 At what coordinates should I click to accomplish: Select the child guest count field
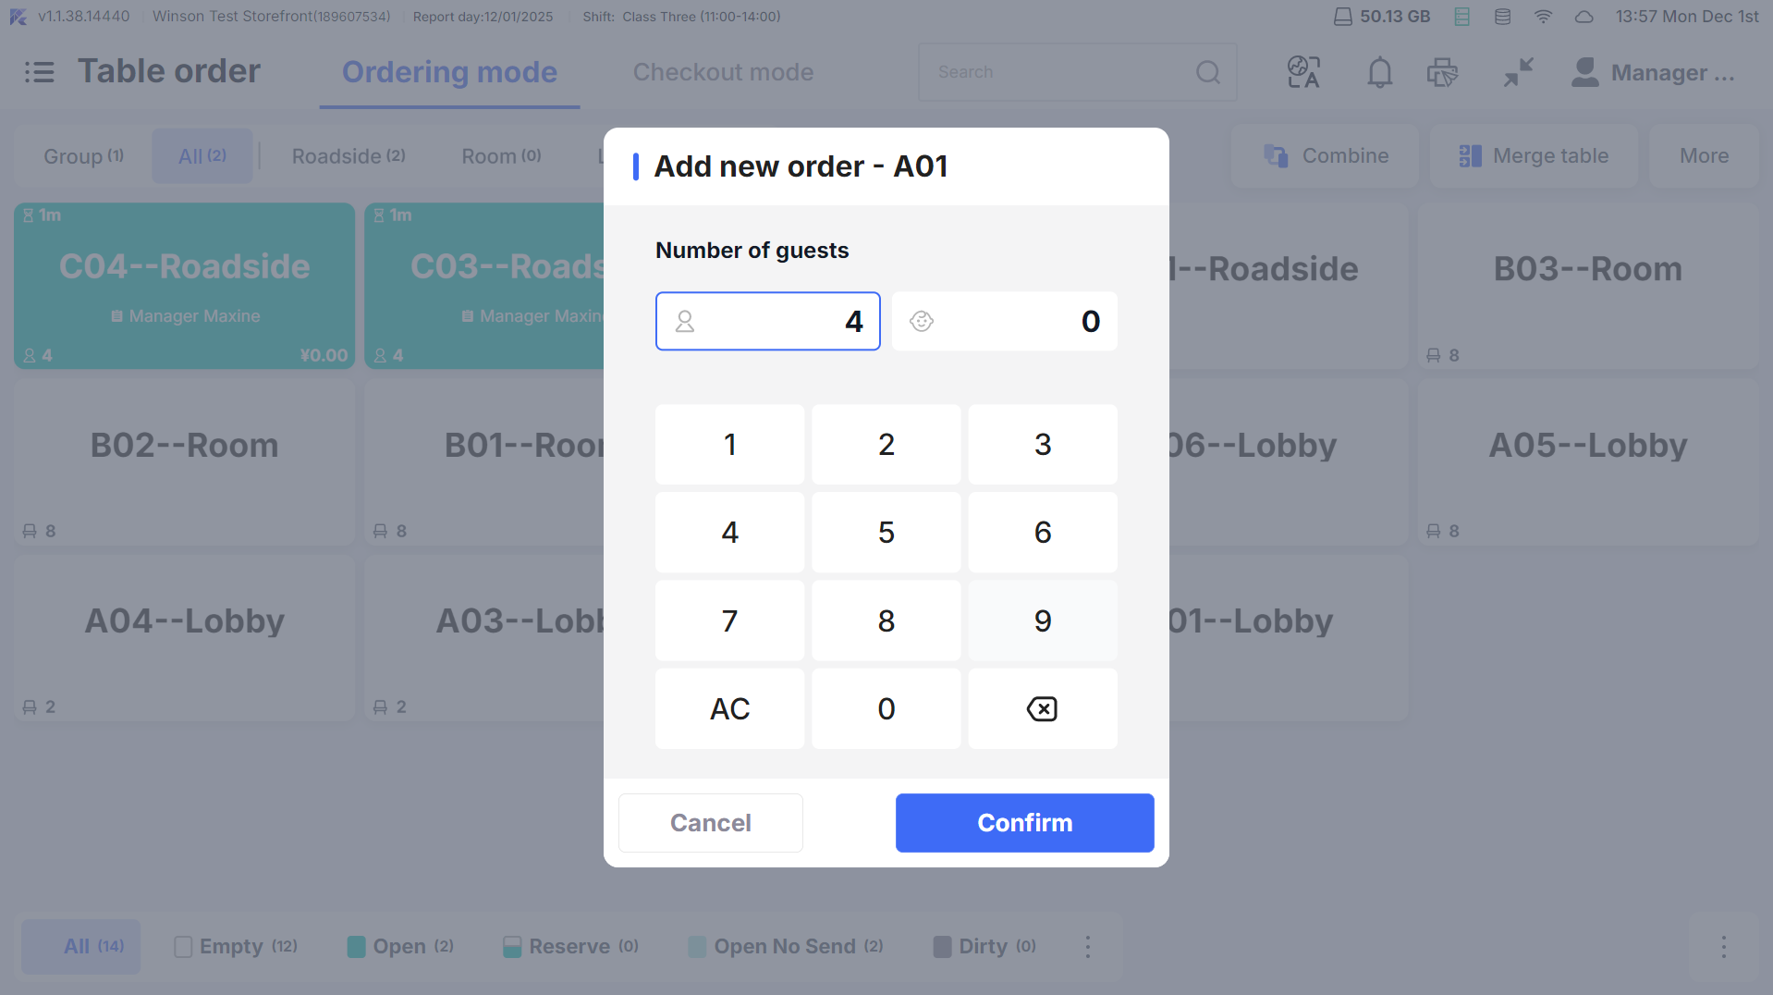click(x=1005, y=322)
